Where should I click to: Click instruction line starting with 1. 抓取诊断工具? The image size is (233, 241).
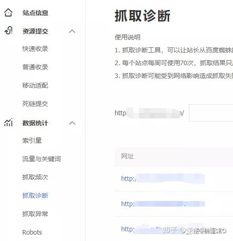click(174, 50)
